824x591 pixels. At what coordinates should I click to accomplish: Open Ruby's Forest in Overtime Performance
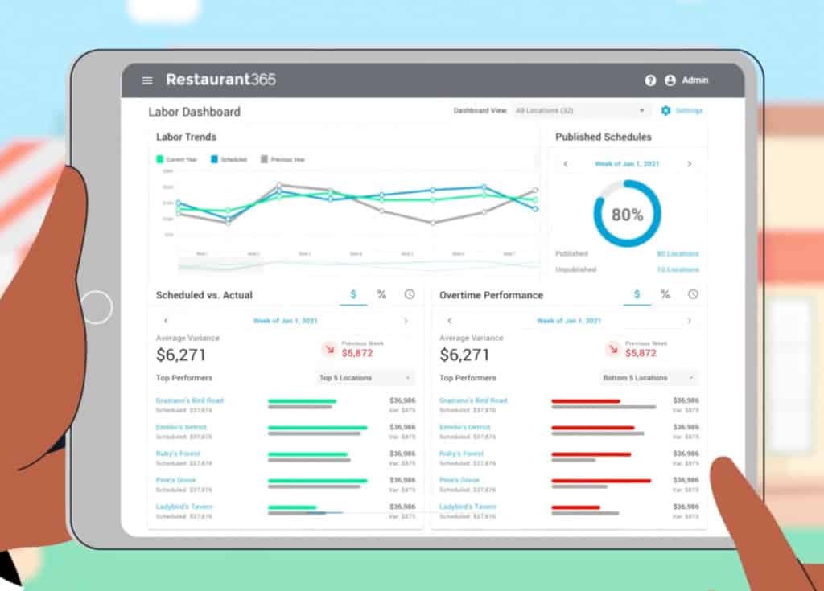point(461,454)
